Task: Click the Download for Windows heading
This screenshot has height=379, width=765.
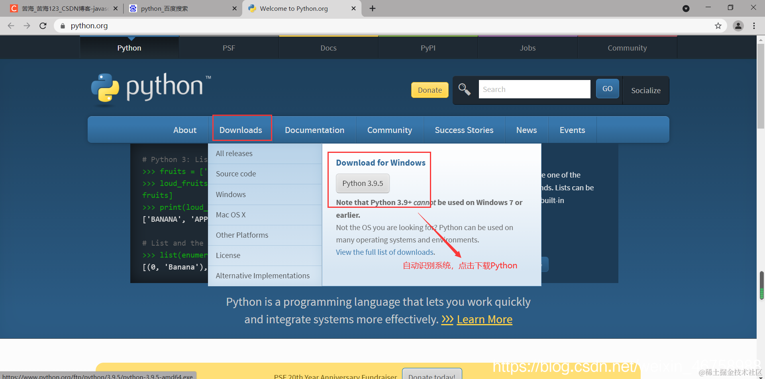Action: [x=381, y=163]
